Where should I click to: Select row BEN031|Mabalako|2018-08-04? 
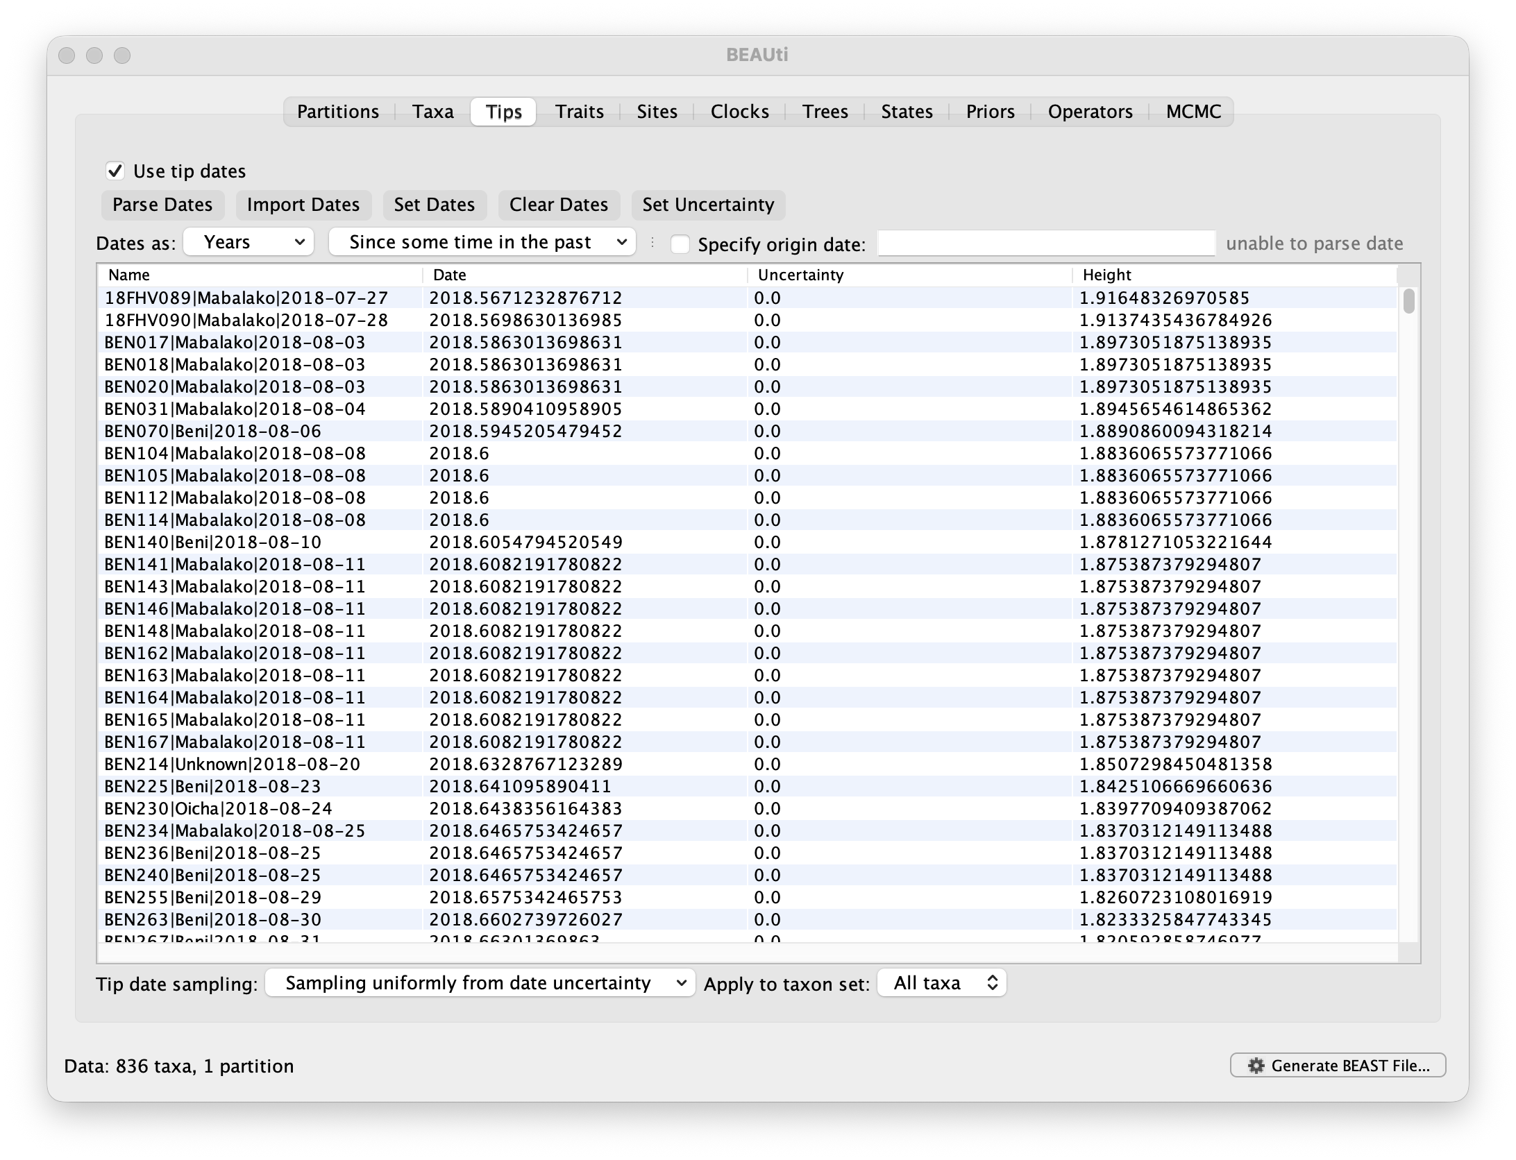click(x=748, y=409)
